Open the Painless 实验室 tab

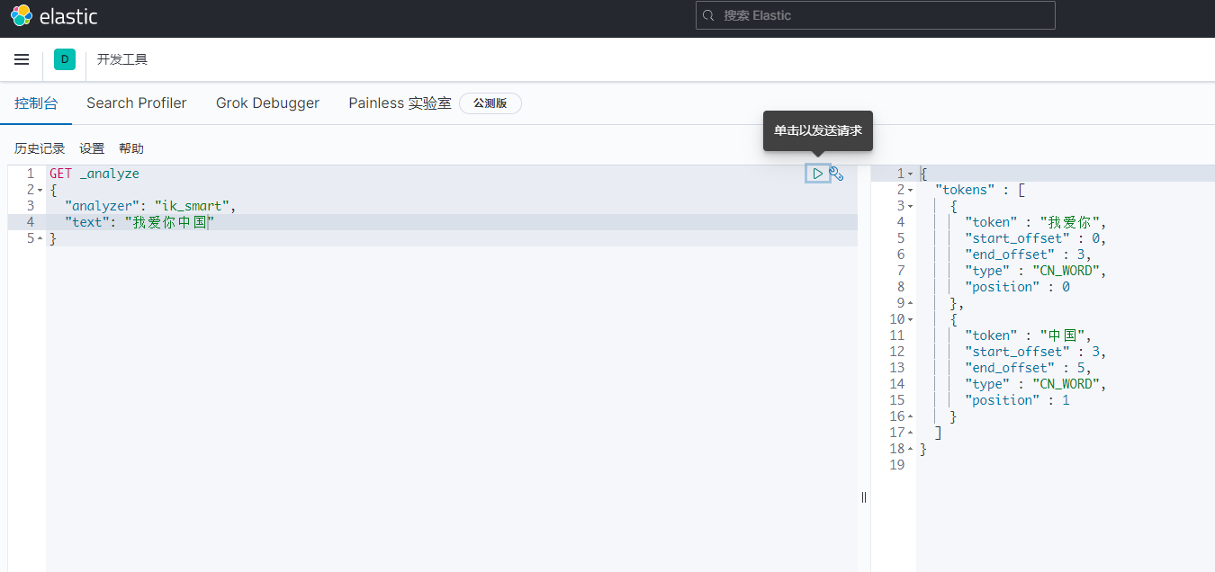(400, 103)
